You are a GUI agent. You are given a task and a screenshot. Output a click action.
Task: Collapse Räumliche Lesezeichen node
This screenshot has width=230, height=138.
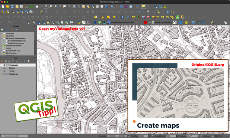(x=1, y=38)
